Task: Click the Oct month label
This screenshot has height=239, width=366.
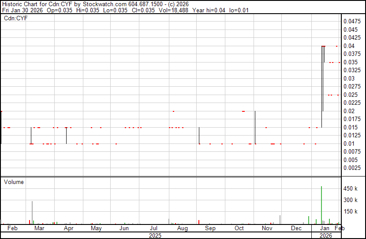Action: click(239, 228)
